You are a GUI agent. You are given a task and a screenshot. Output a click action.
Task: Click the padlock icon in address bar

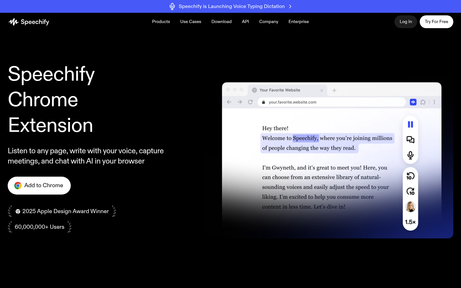tap(263, 102)
